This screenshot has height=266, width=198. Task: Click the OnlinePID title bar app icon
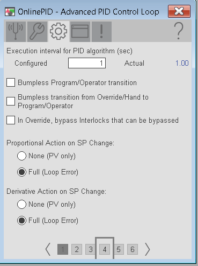(x=10, y=12)
